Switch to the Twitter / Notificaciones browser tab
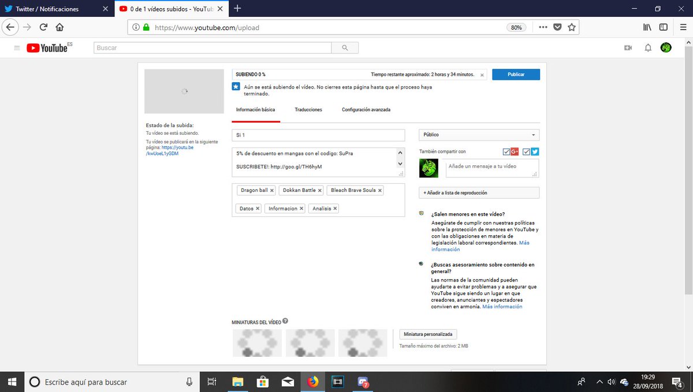 click(56, 9)
